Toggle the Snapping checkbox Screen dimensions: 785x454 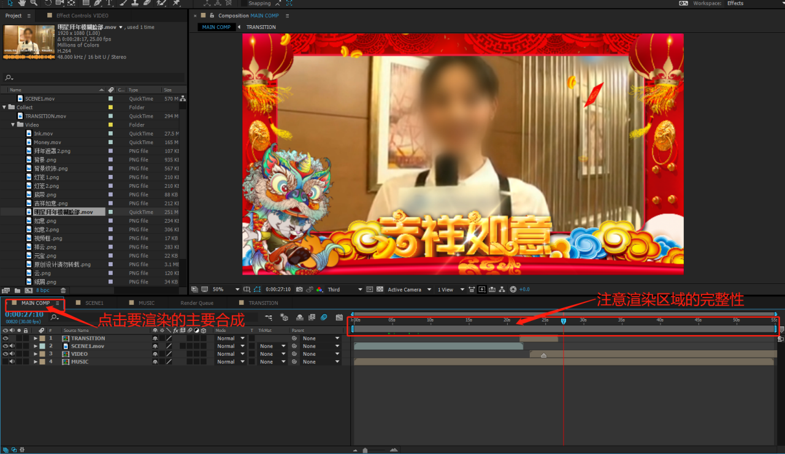[243, 3]
